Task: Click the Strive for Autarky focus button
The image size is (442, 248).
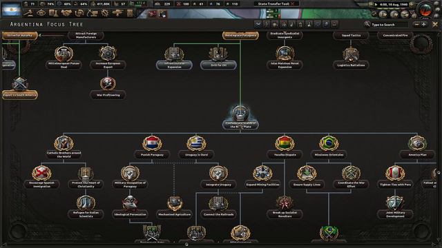Action: (20, 35)
